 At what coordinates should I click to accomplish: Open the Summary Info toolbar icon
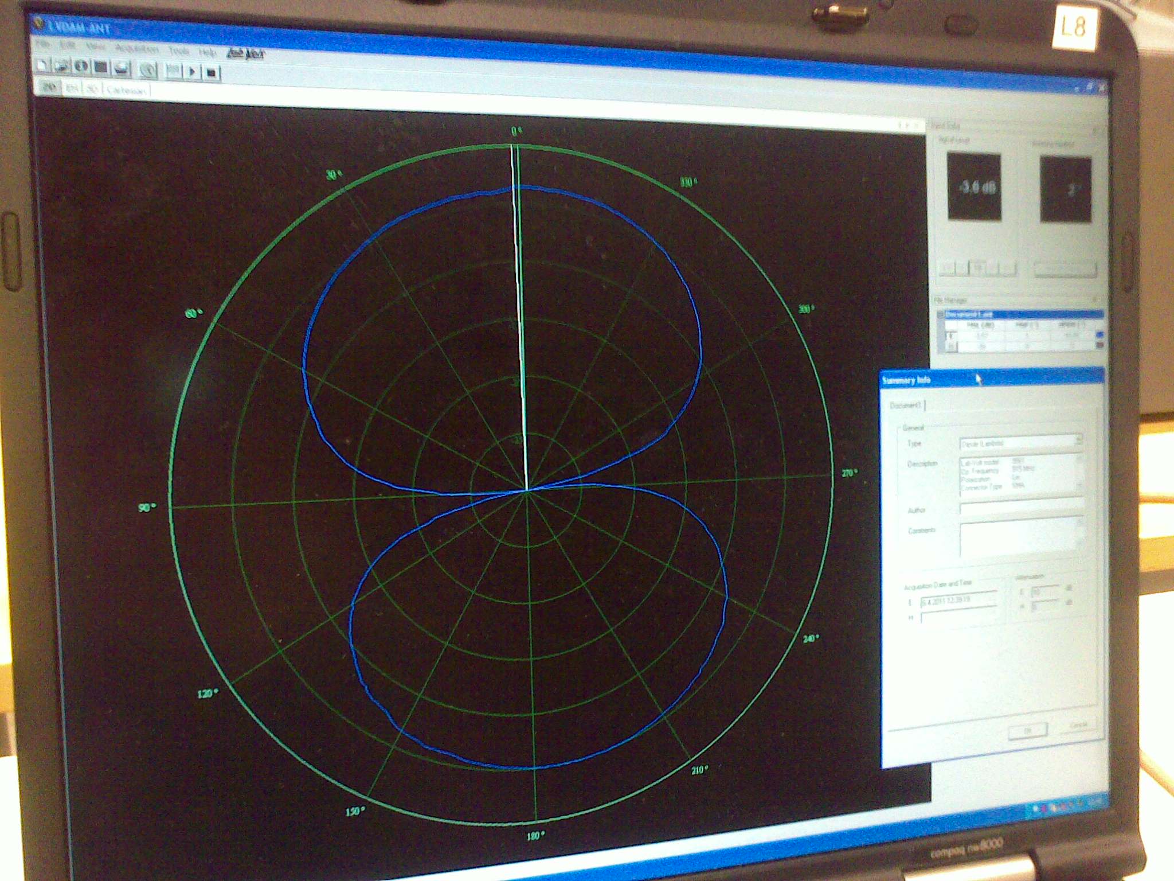click(x=81, y=67)
